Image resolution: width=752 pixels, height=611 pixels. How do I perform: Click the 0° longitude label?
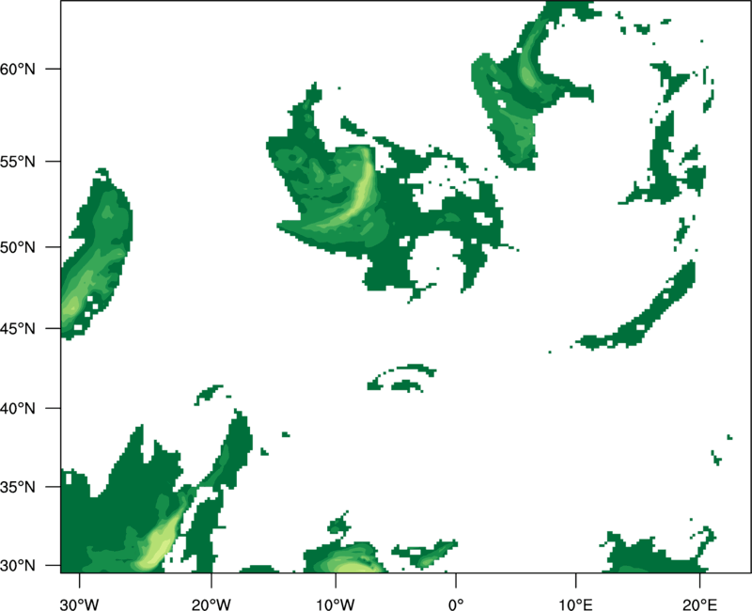pyautogui.click(x=456, y=604)
